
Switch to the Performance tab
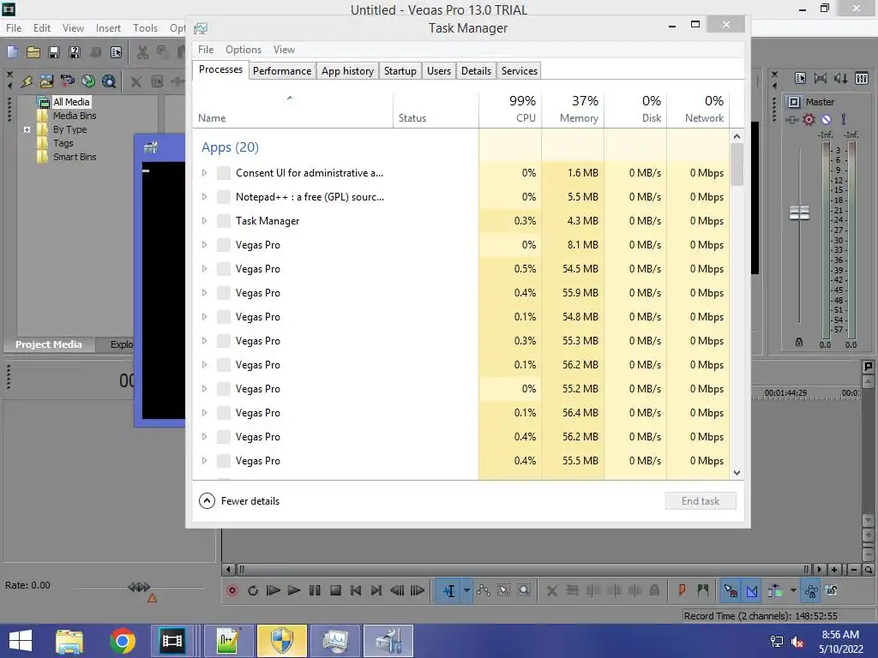click(x=281, y=71)
